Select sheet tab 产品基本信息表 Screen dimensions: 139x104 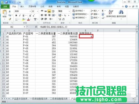[x=20, y=99]
